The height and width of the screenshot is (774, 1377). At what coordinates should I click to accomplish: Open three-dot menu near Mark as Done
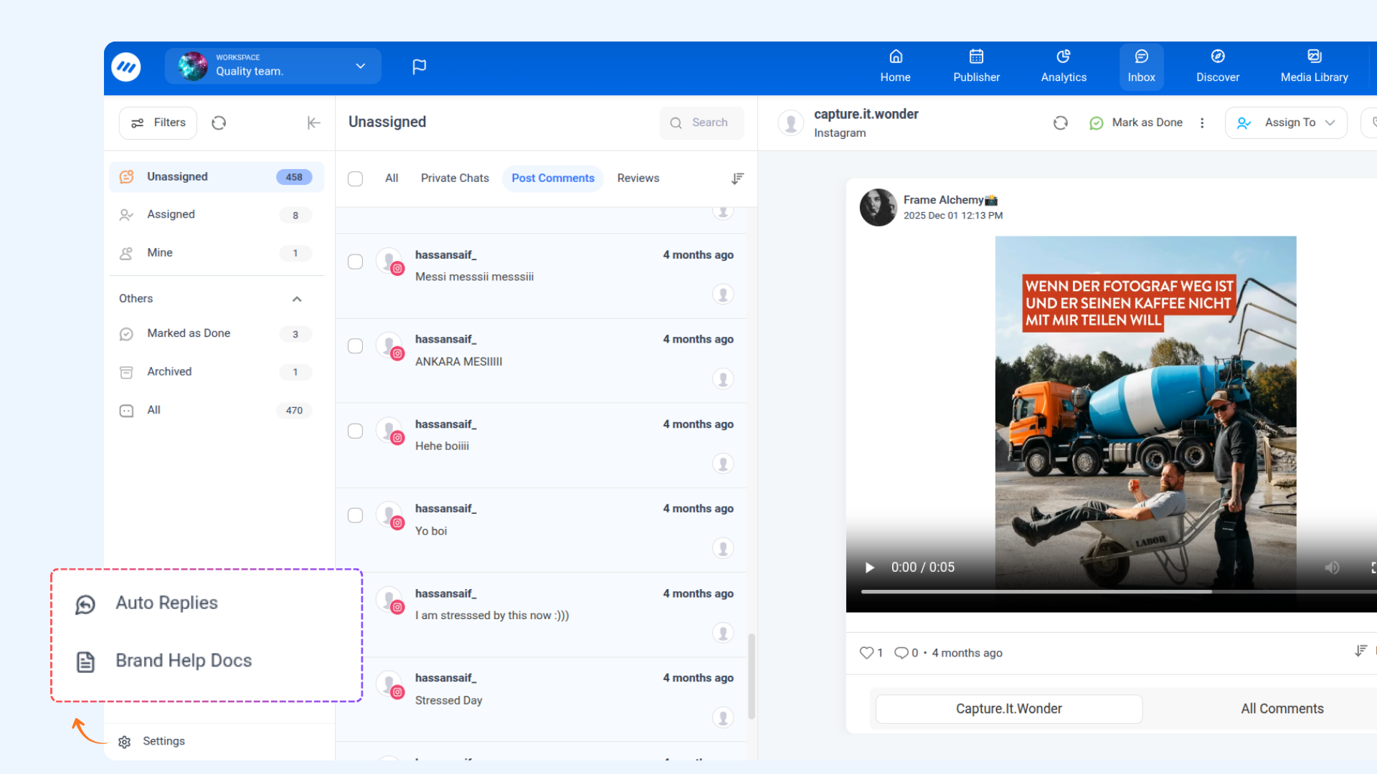click(1202, 123)
